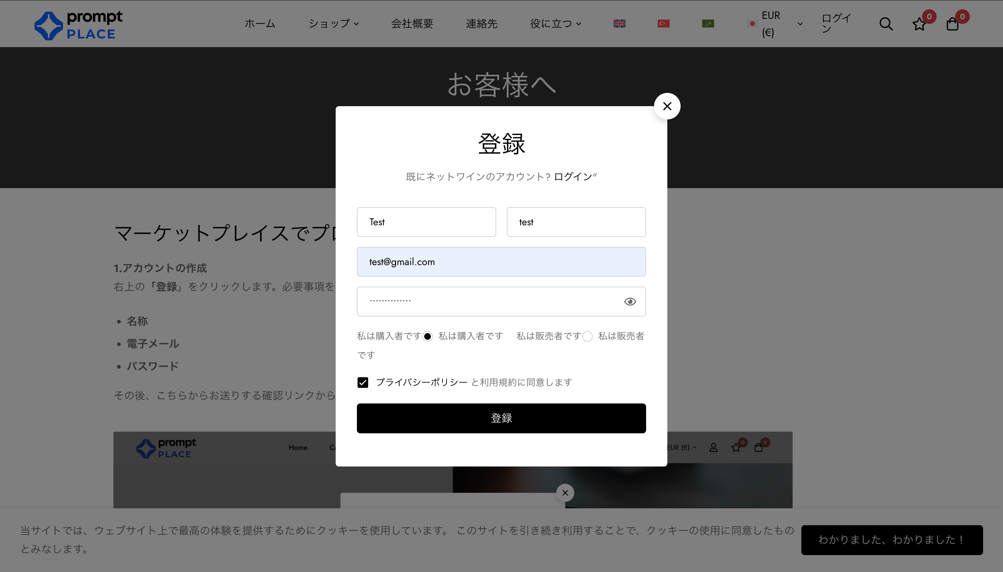Image resolution: width=1003 pixels, height=572 pixels.
Task: Open the 連絡先 menu item
Action: (x=482, y=24)
